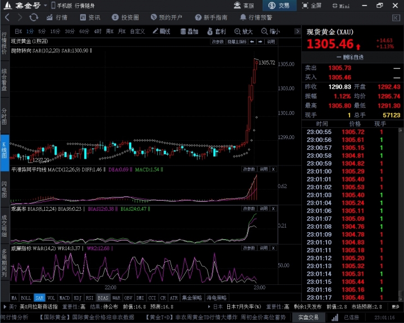The image size is (404, 323).
Task: Toggle the BOLL indicator button
Action: tap(26, 298)
